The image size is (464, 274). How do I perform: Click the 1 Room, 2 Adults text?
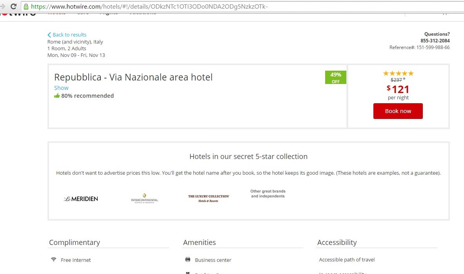click(67, 48)
